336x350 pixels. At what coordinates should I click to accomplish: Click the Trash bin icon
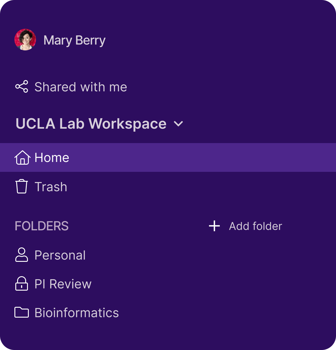(x=22, y=187)
